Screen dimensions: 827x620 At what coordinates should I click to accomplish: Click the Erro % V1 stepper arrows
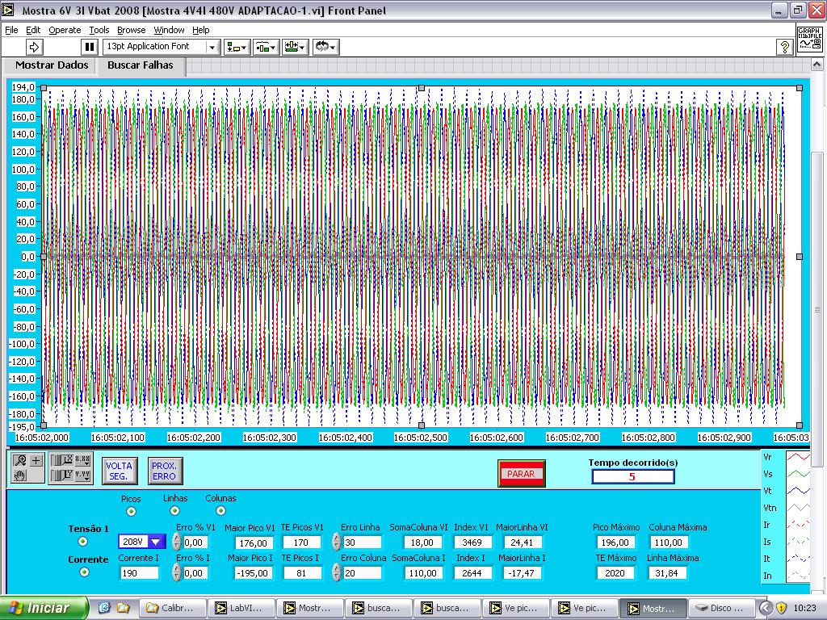coord(177,542)
